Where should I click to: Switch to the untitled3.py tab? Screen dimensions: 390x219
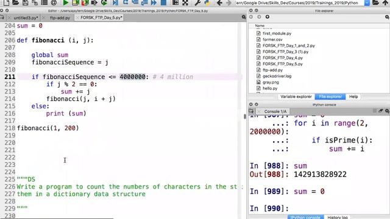coord(26,18)
